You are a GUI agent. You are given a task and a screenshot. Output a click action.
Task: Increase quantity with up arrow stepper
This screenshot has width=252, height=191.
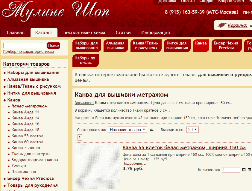point(244,170)
